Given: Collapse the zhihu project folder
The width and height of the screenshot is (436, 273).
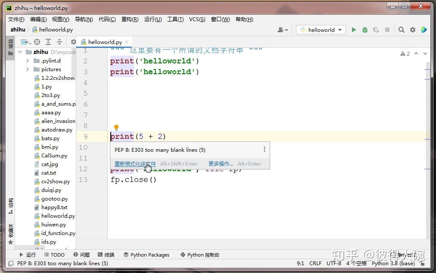Looking at the screenshot, I should pyautogui.click(x=20, y=52).
